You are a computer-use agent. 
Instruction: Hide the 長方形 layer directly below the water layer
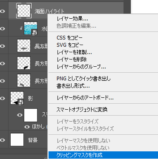pos(3,46)
